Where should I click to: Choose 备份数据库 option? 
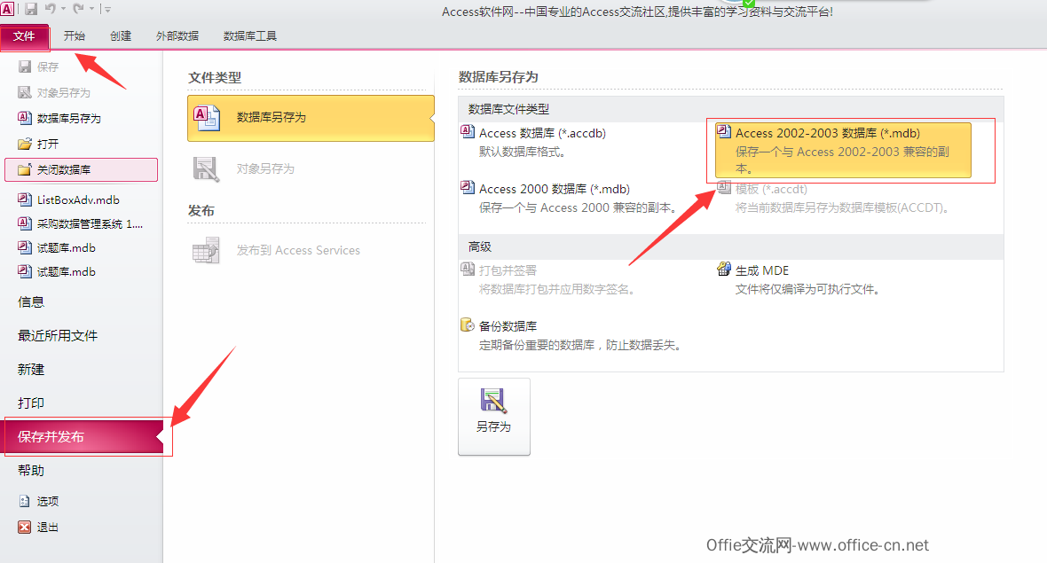pyautogui.click(x=508, y=327)
